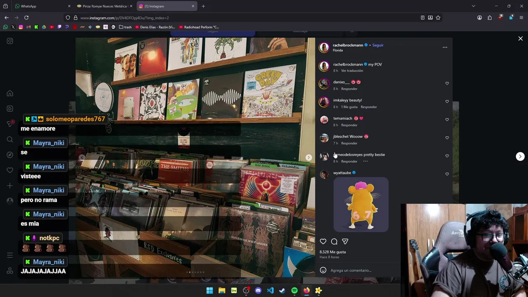Open rachelbrockmann profile from post header

point(348,45)
